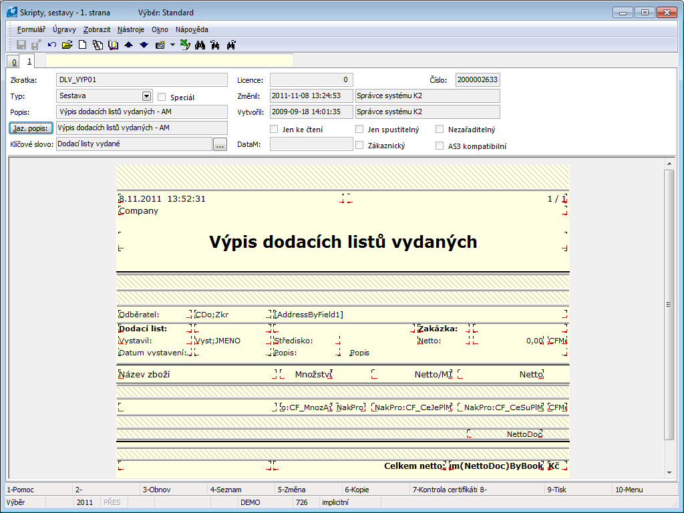The image size is (684, 513).
Task: Enable the Speciál checkbox
Action: pos(162,97)
